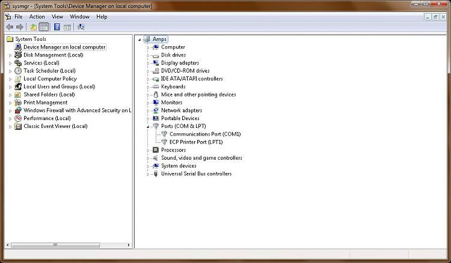The width and height of the screenshot is (451, 263).
Task: Expand the System devices node
Action: (x=148, y=166)
